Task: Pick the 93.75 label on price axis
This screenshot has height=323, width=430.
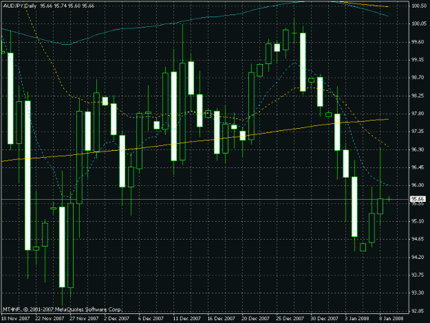Action: tap(418, 275)
